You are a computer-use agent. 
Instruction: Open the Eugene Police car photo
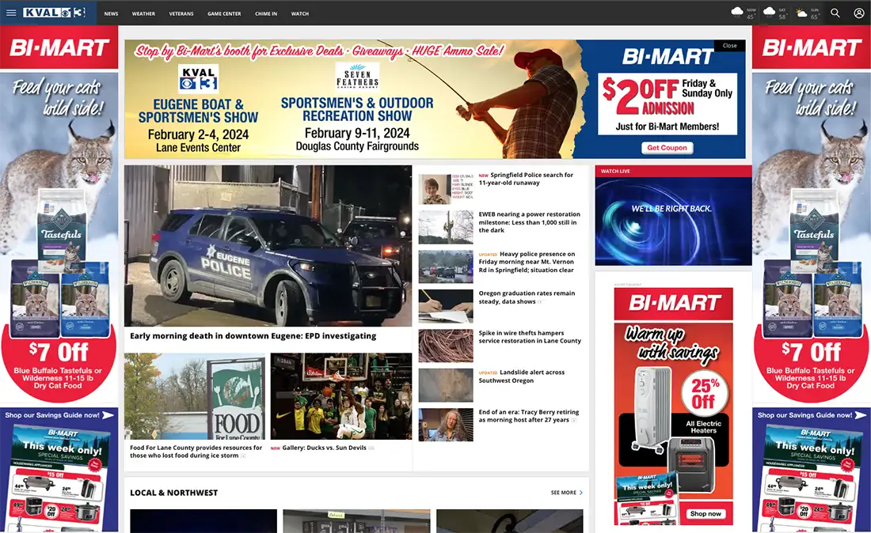(268, 246)
